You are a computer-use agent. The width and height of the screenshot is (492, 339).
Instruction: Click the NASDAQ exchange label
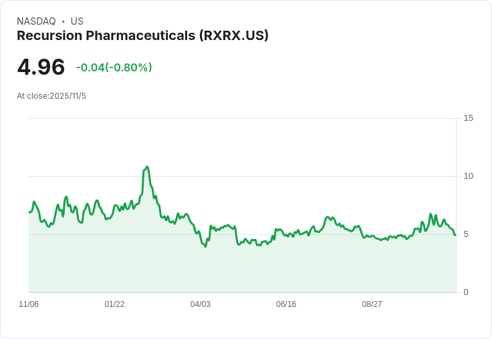[36, 21]
